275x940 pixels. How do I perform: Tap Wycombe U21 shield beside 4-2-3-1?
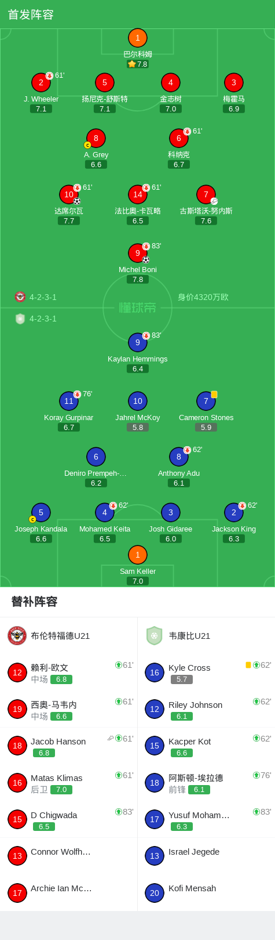click(x=20, y=319)
